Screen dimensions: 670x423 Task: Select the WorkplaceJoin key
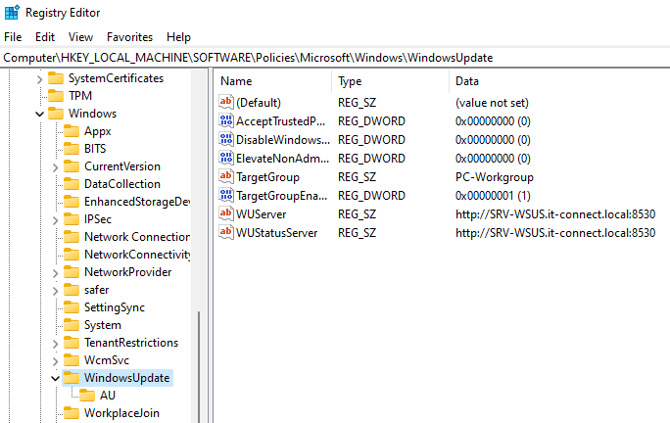(x=120, y=413)
